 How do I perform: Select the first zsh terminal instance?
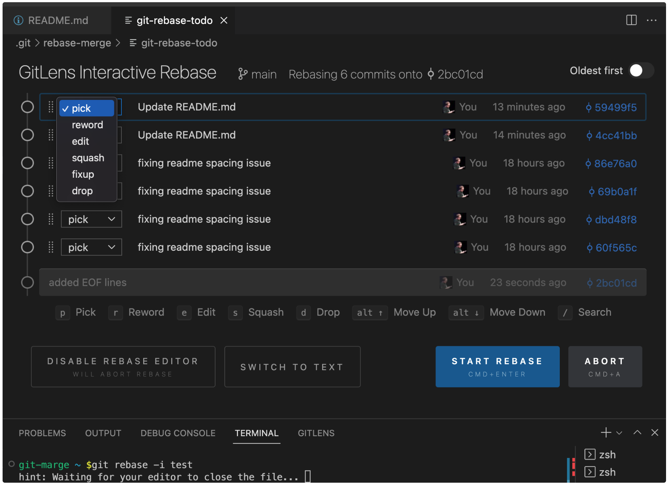click(x=600, y=454)
